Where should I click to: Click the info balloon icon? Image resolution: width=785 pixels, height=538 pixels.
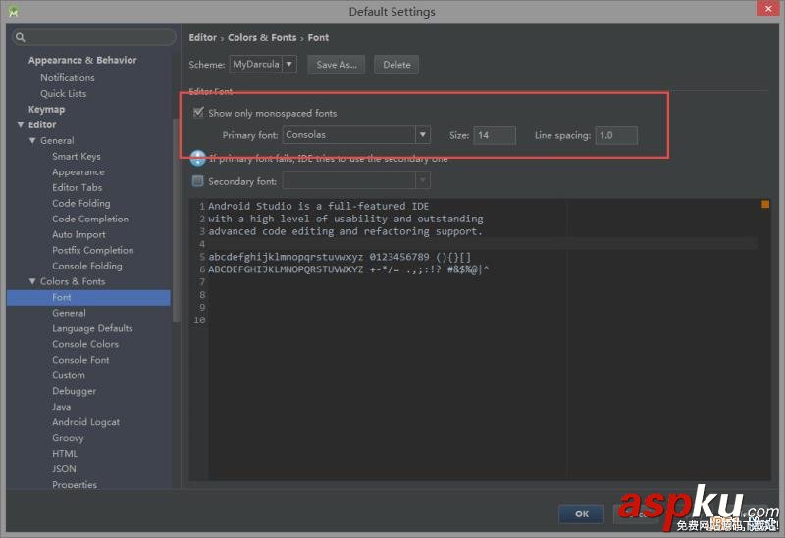(198, 158)
